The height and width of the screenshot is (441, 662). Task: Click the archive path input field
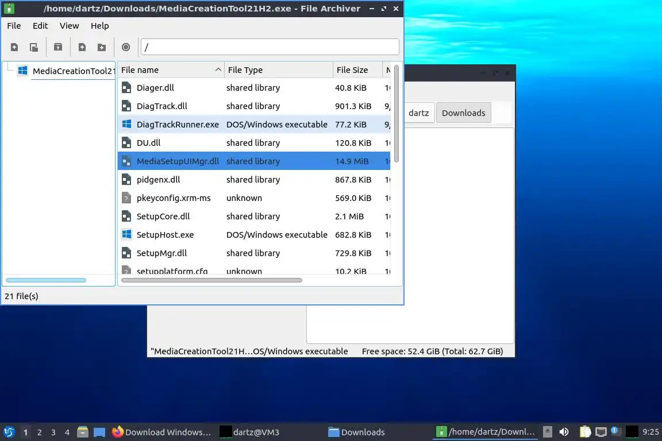(270, 47)
